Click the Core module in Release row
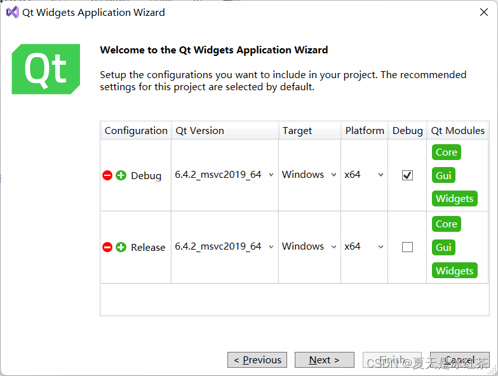Viewport: 498px width, 376px height. point(446,224)
